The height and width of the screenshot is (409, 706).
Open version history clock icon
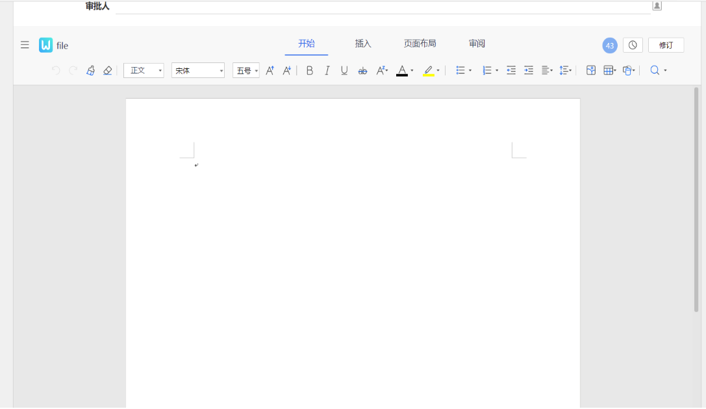click(633, 45)
